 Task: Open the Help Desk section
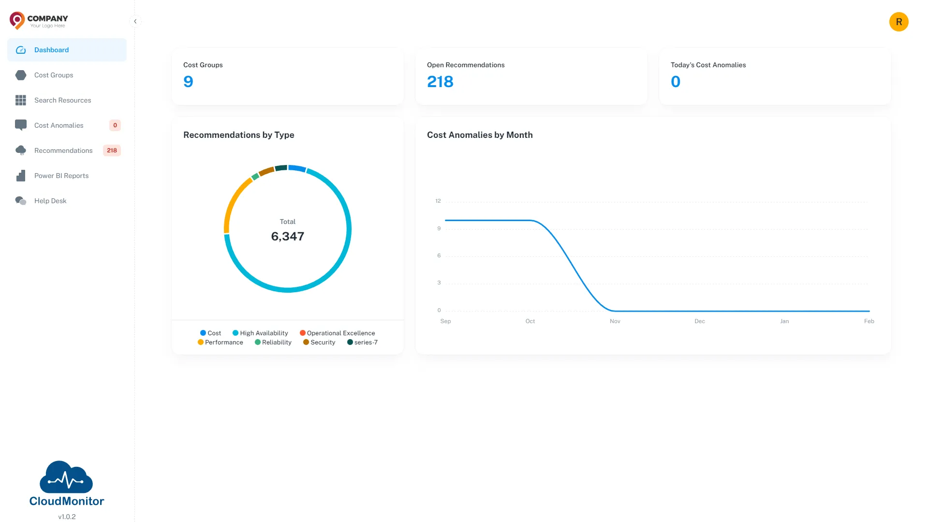click(67, 201)
